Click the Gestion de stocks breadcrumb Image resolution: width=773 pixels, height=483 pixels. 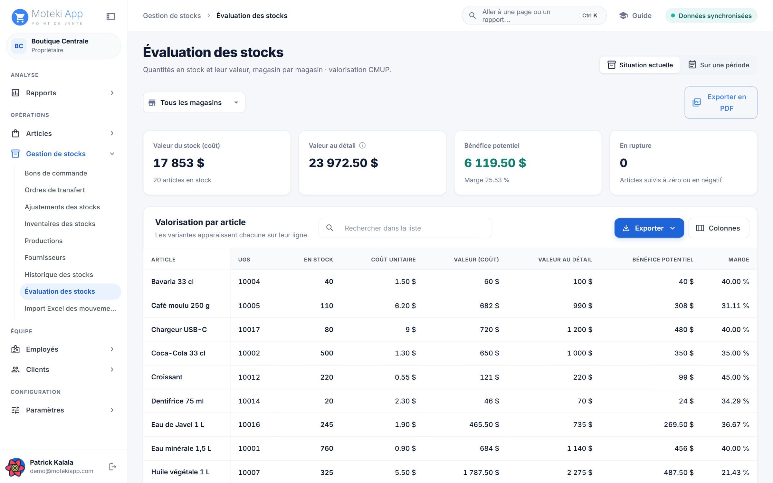tap(172, 15)
